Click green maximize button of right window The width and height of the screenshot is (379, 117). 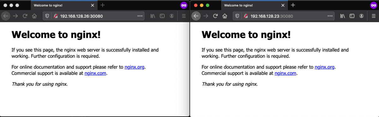tap(208, 5)
